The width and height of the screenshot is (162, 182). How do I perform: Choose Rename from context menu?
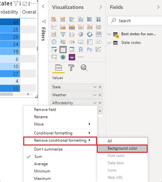pyautogui.click(x=60, y=117)
